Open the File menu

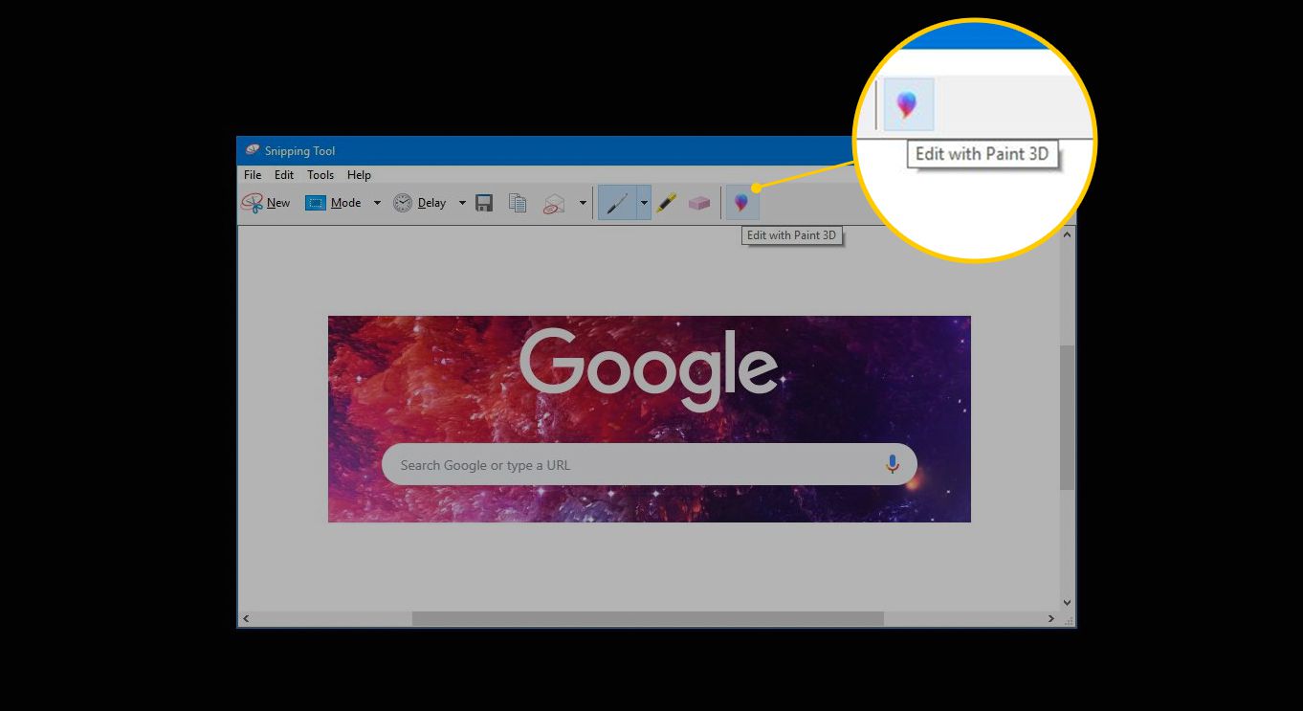coord(253,175)
